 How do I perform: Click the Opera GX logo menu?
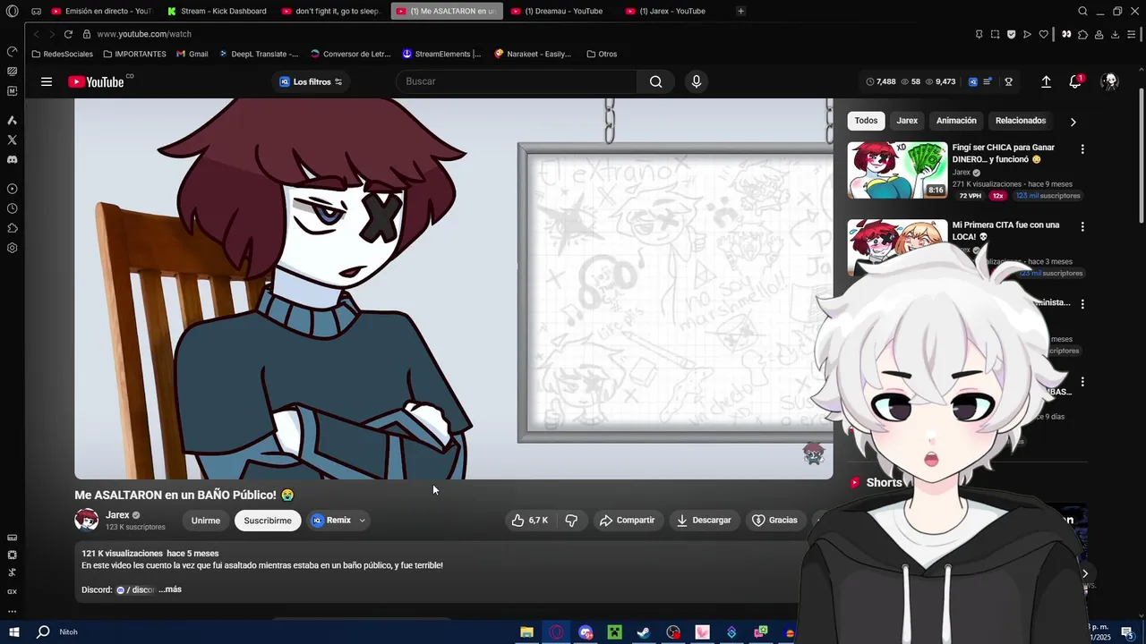12,11
